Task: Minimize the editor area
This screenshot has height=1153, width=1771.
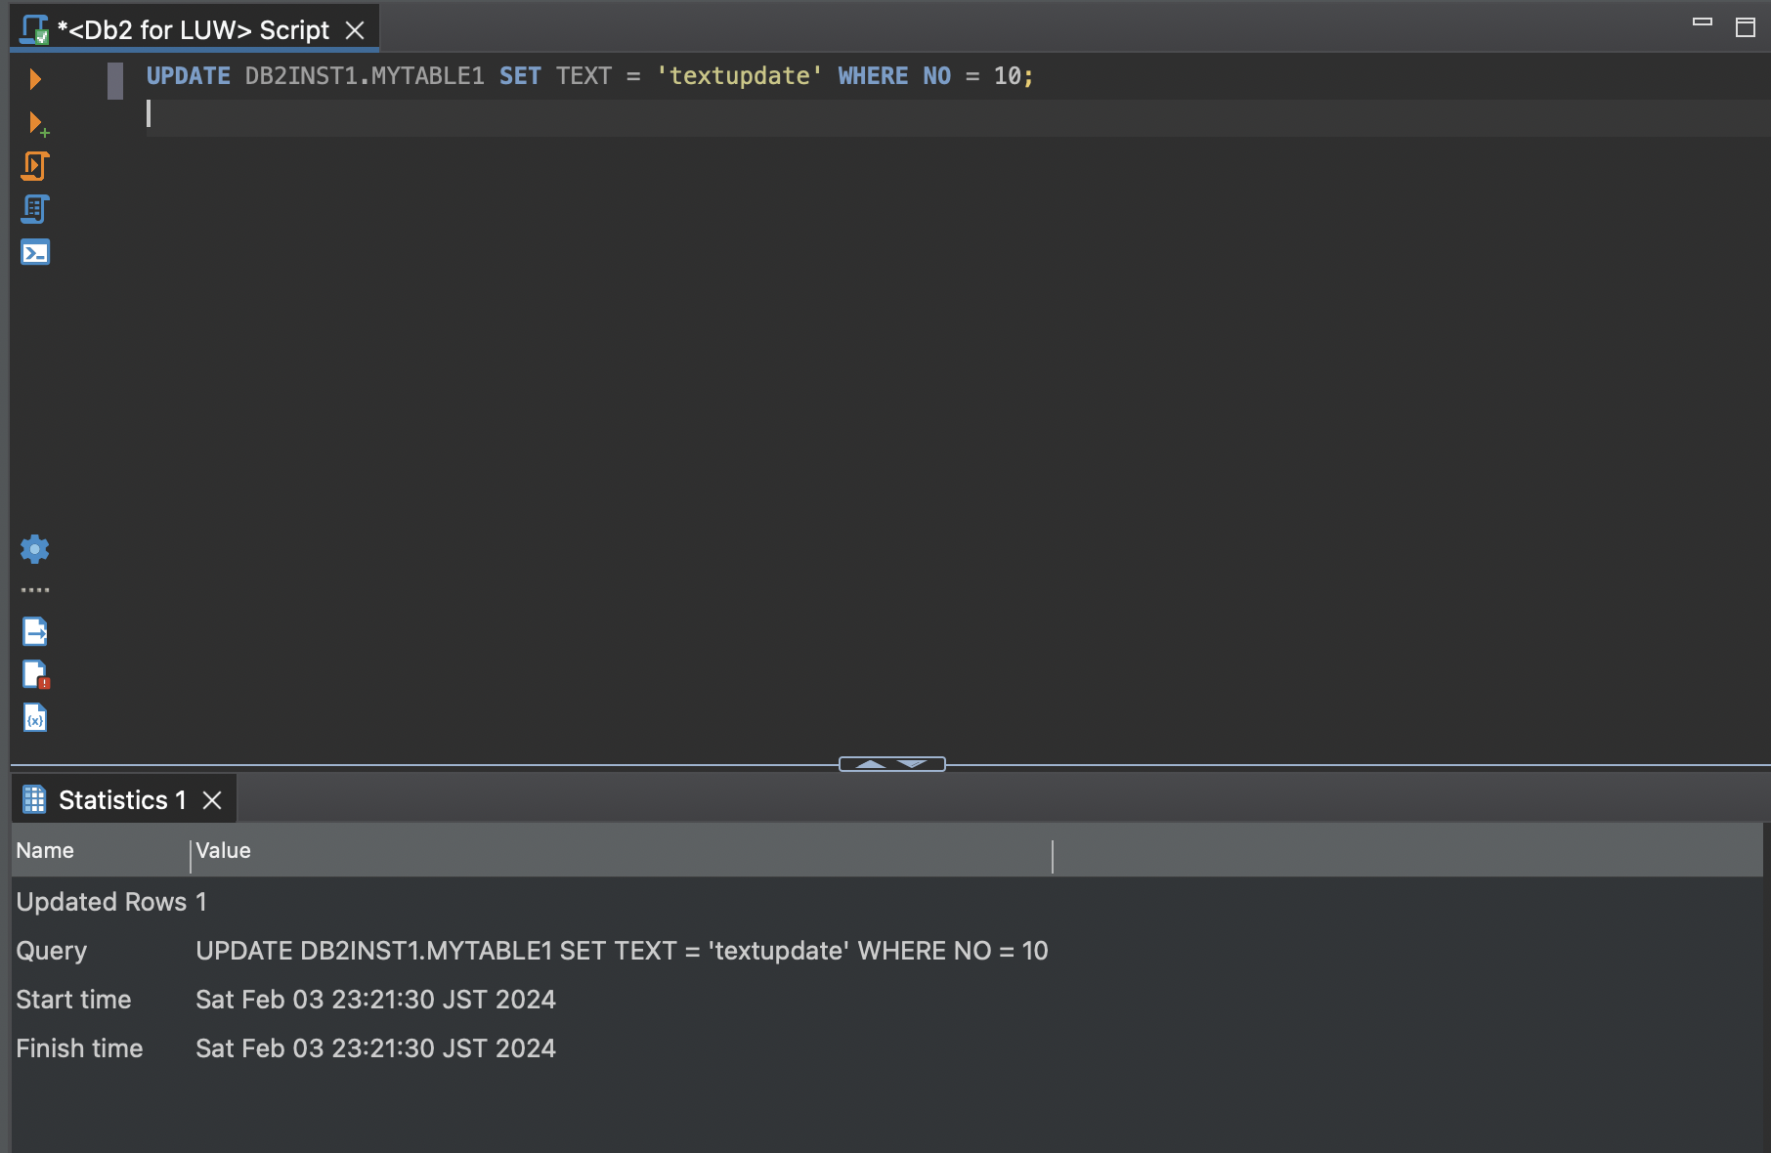Action: [x=1703, y=21]
